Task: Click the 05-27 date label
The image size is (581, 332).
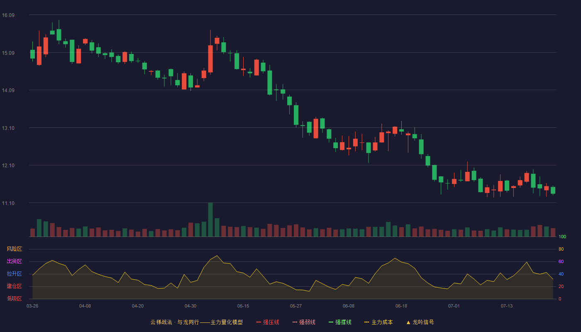Action: [x=296, y=306]
